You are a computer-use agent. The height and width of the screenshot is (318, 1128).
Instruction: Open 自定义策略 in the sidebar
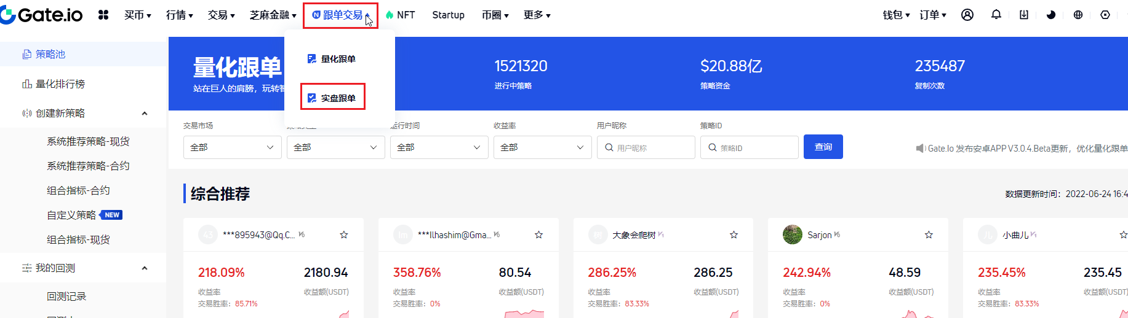coord(72,215)
